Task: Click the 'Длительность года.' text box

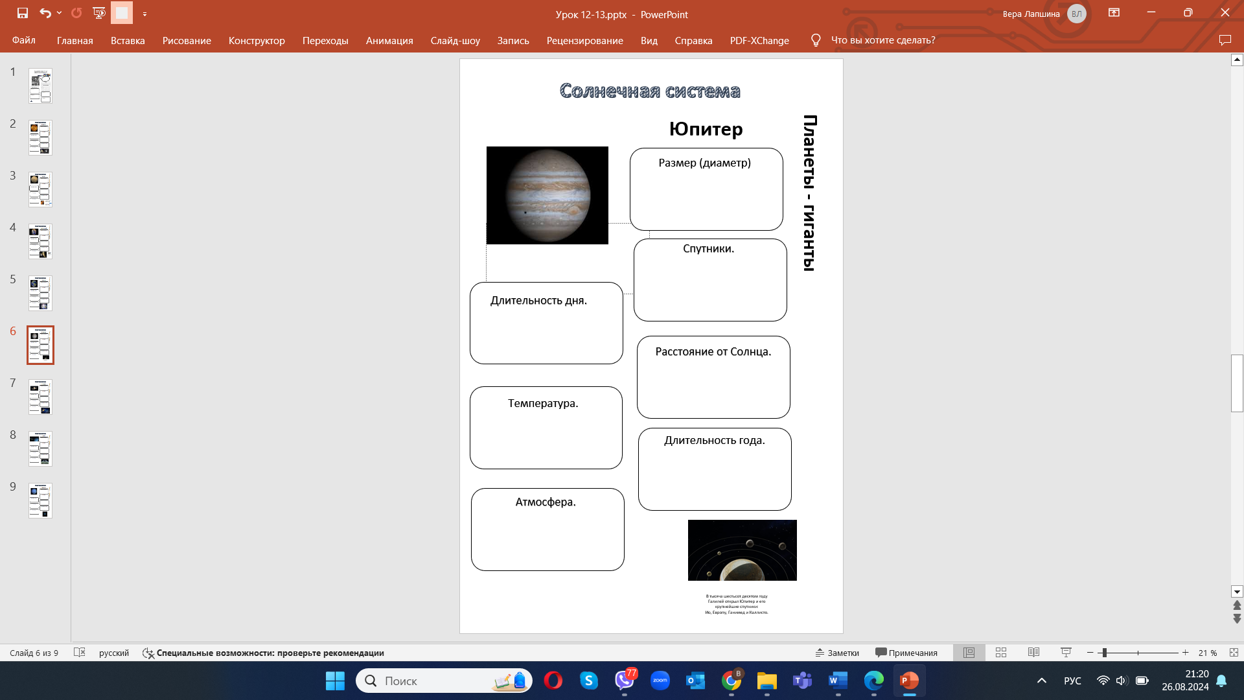Action: click(715, 469)
